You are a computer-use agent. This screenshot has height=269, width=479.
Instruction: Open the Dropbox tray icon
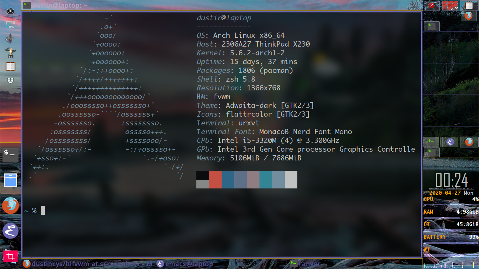pyautogui.click(x=11, y=81)
